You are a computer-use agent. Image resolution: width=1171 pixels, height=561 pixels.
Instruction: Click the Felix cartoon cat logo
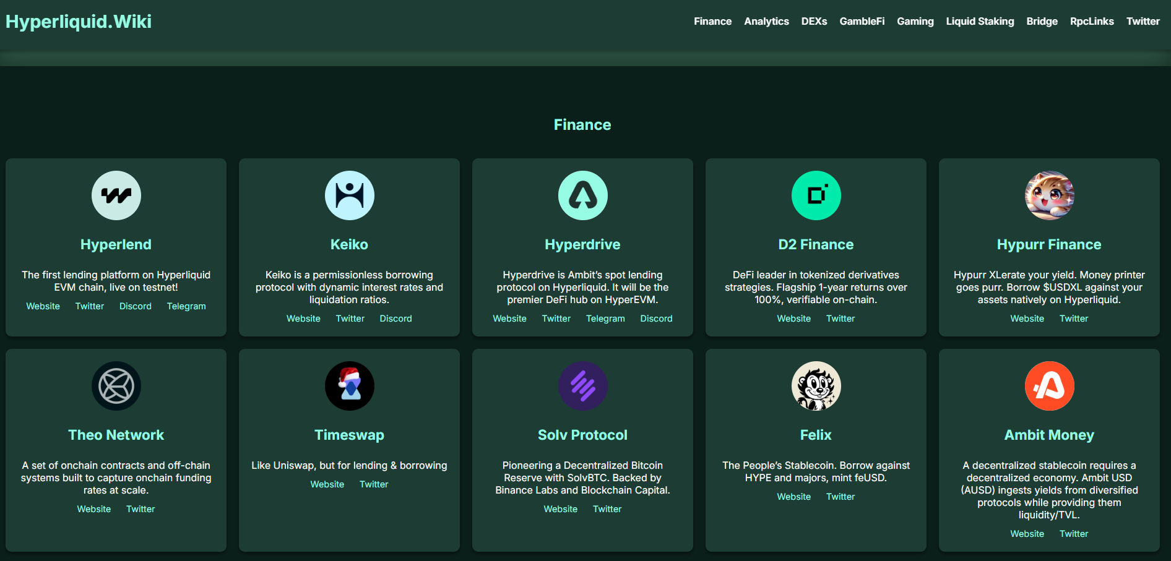point(816,386)
